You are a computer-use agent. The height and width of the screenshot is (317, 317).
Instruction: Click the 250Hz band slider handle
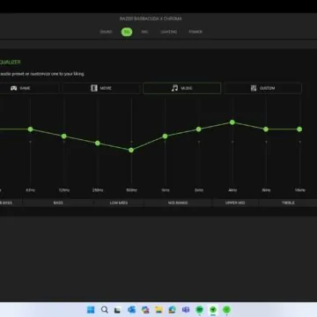pyautogui.click(x=98, y=144)
